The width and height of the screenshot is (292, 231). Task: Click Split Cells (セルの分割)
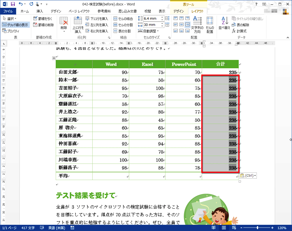click(123, 25)
